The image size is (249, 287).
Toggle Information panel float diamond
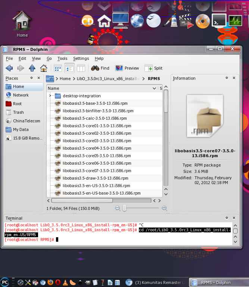227,78
